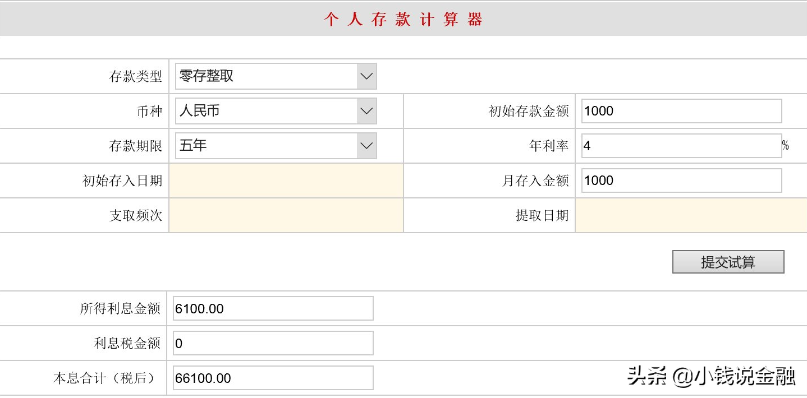Click the 年利率 interest rate field

tap(681, 146)
